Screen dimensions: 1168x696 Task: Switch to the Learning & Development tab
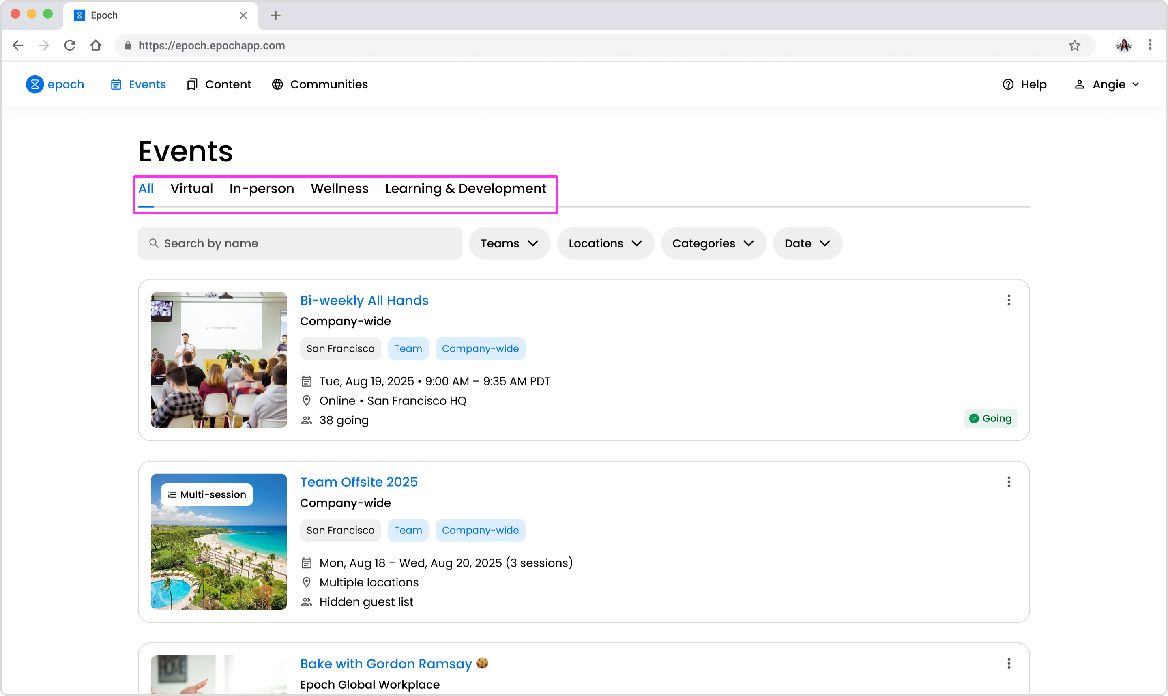click(x=466, y=189)
